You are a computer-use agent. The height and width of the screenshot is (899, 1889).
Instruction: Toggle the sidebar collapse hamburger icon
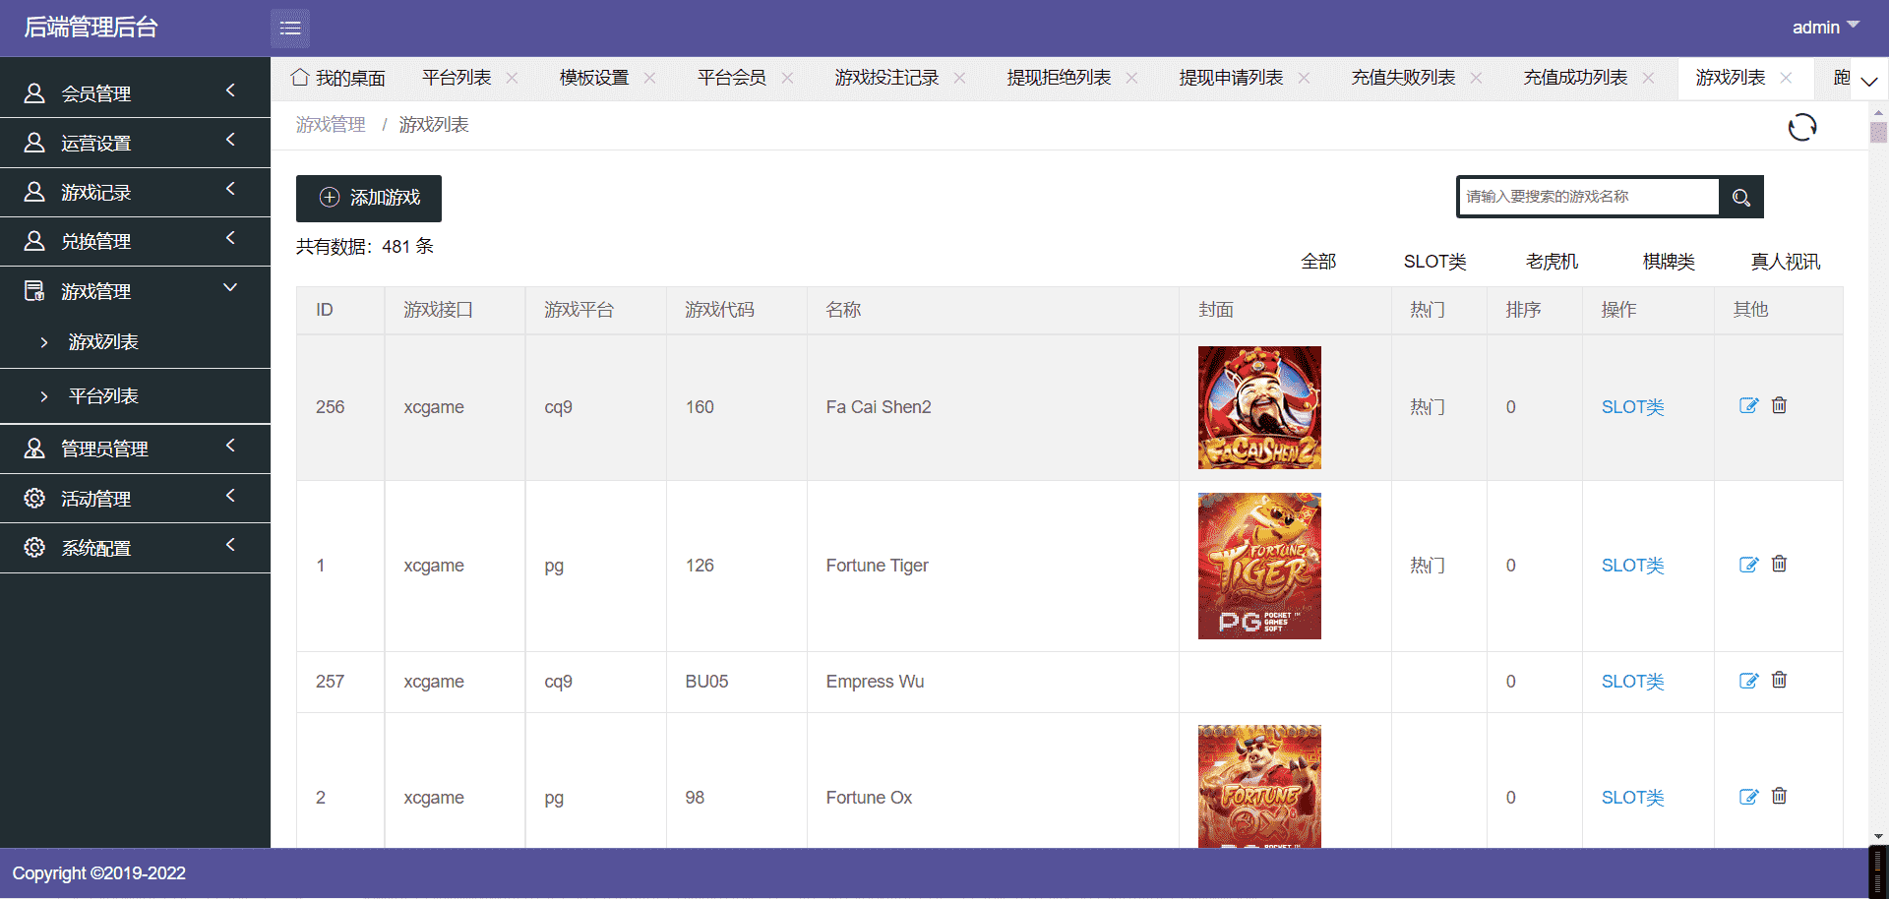click(x=290, y=29)
